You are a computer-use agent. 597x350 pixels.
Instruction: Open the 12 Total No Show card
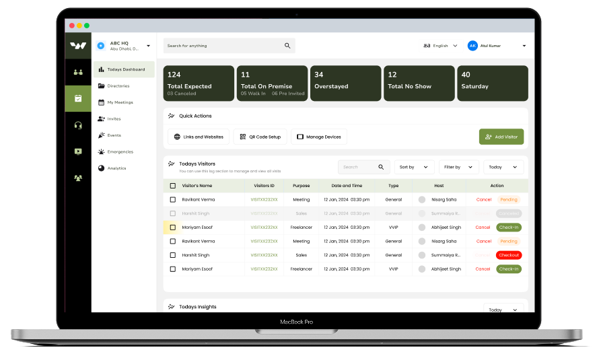pyautogui.click(x=419, y=83)
